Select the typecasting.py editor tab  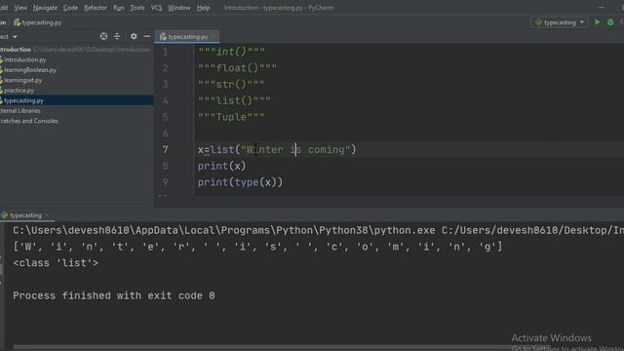point(187,37)
